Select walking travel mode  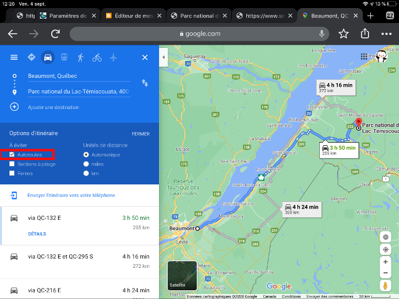[80, 58]
